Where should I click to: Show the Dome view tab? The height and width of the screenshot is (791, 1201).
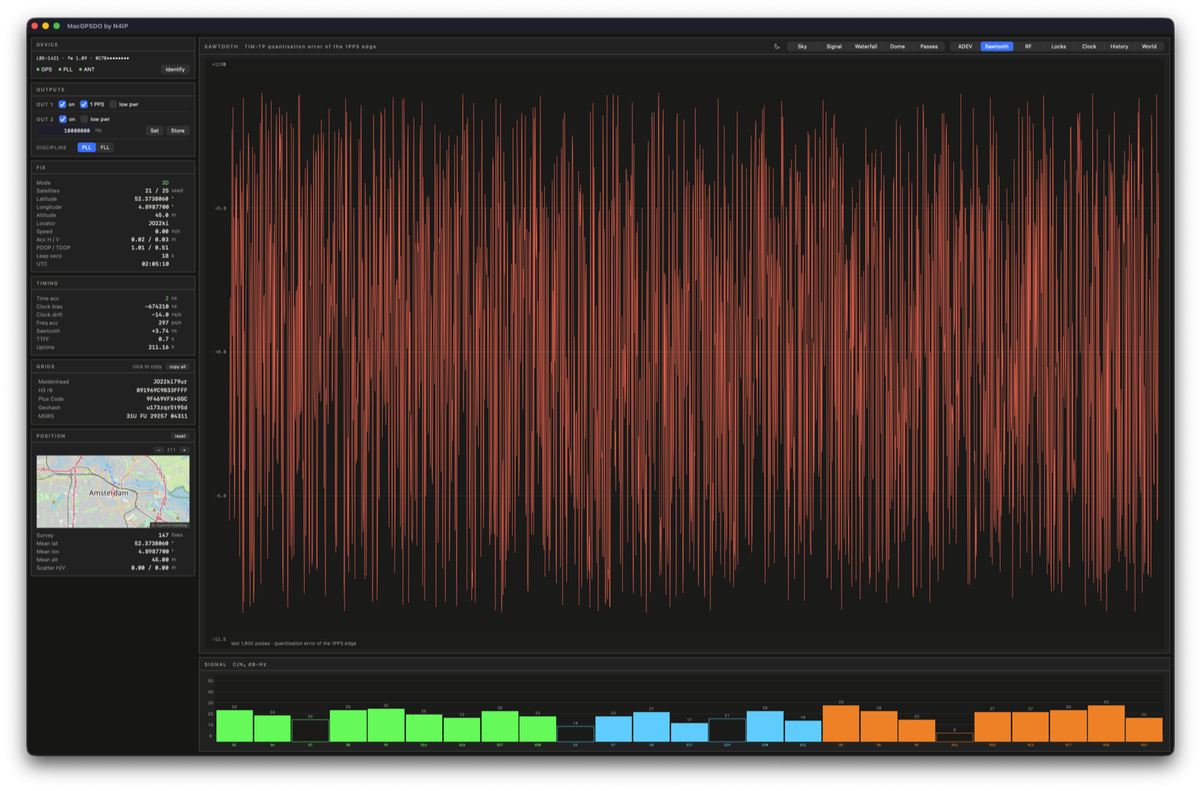897,47
